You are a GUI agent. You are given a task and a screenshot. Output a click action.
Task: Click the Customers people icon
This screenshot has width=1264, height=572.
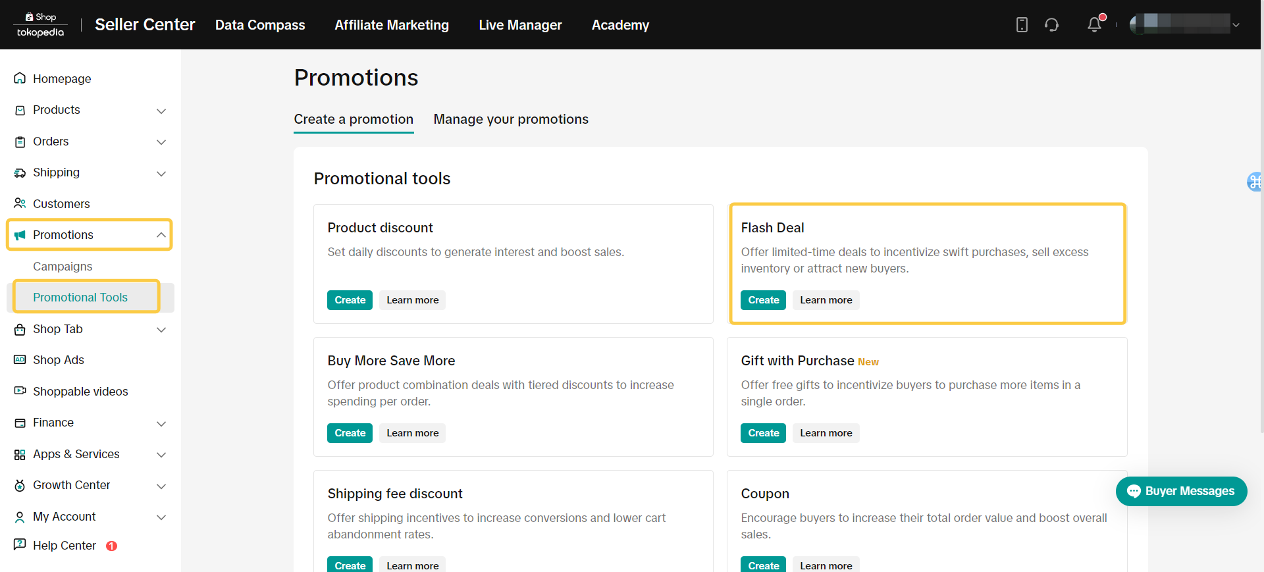click(20, 203)
